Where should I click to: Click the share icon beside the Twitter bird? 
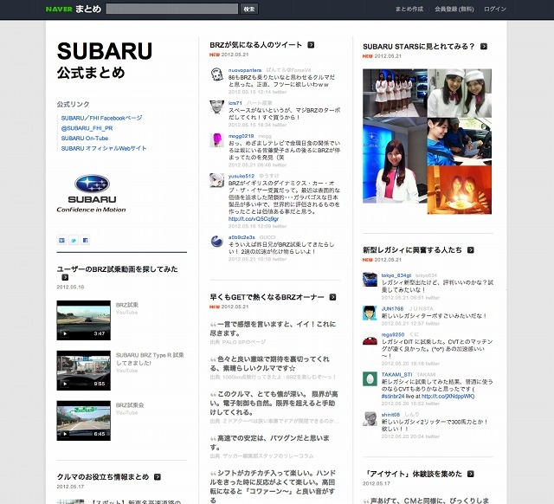pos(61,241)
